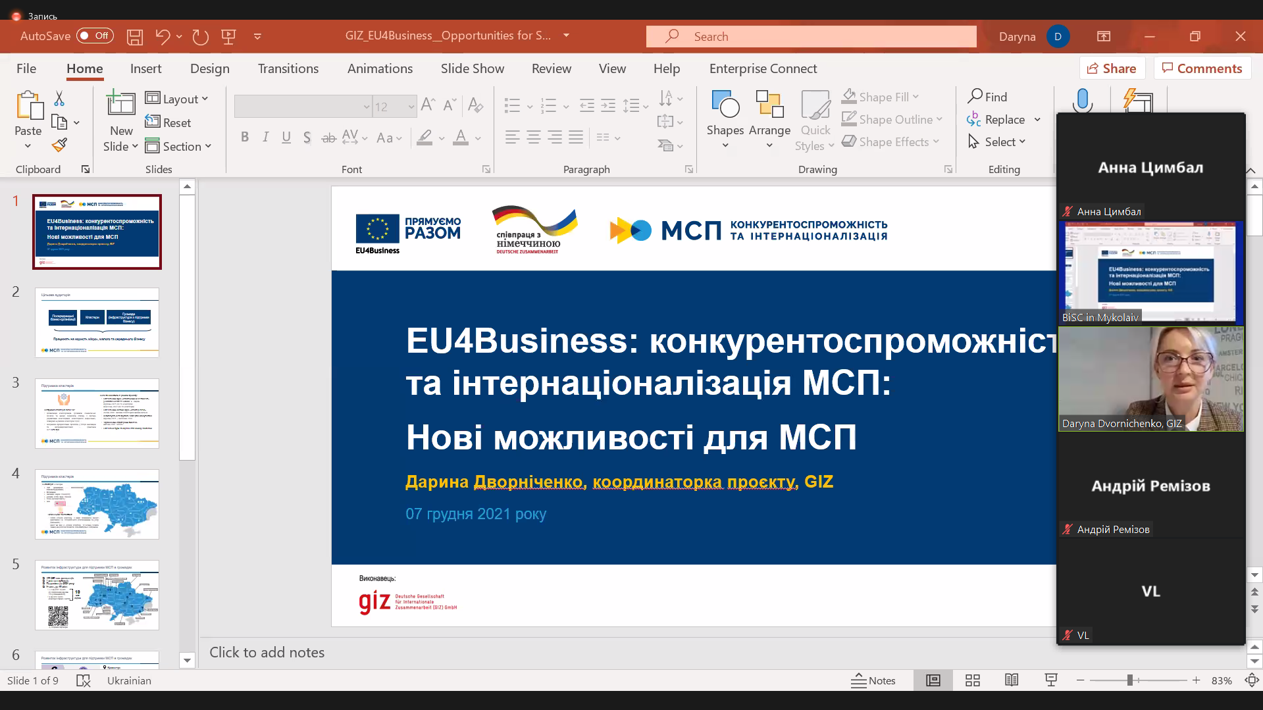Click to add notes area
This screenshot has height=710, width=1263.
(267, 652)
